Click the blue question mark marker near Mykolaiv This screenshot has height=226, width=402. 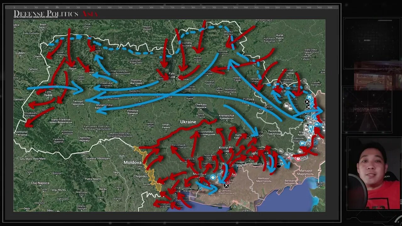213,178
